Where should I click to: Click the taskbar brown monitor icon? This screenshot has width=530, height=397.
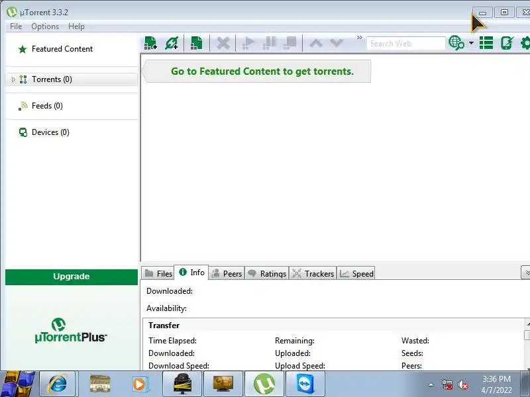click(x=223, y=384)
